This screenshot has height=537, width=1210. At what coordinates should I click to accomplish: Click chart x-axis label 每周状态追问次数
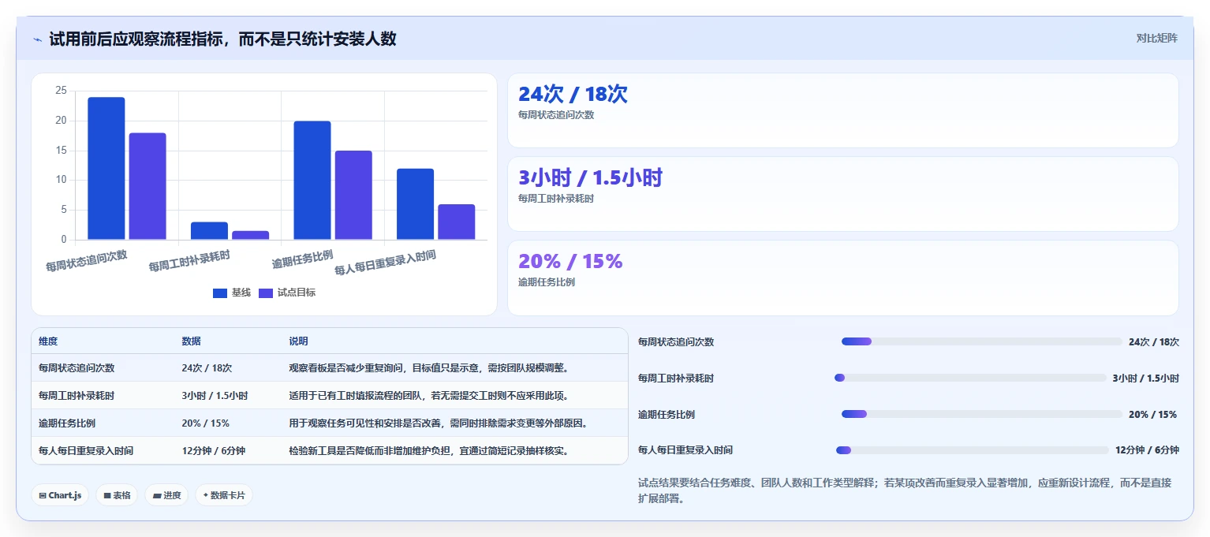[x=87, y=261]
